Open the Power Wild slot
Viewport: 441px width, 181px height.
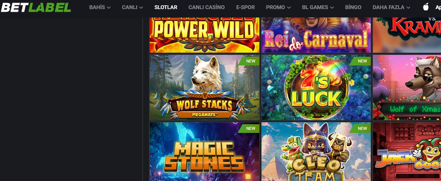pyautogui.click(x=205, y=35)
